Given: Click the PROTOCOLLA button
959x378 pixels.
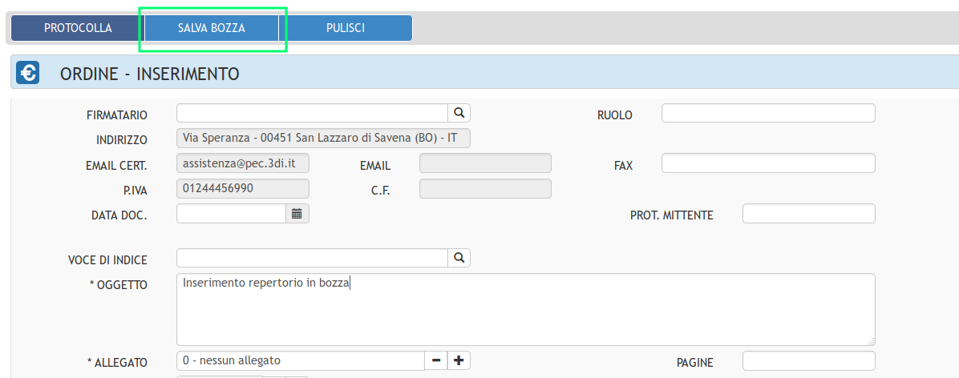Looking at the screenshot, I should [78, 28].
